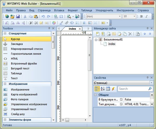Click the Undo arrow in the toolbar
Screen dimensions: 156x129
coord(43,16)
